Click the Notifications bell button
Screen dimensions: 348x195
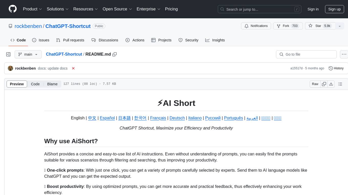(256, 26)
